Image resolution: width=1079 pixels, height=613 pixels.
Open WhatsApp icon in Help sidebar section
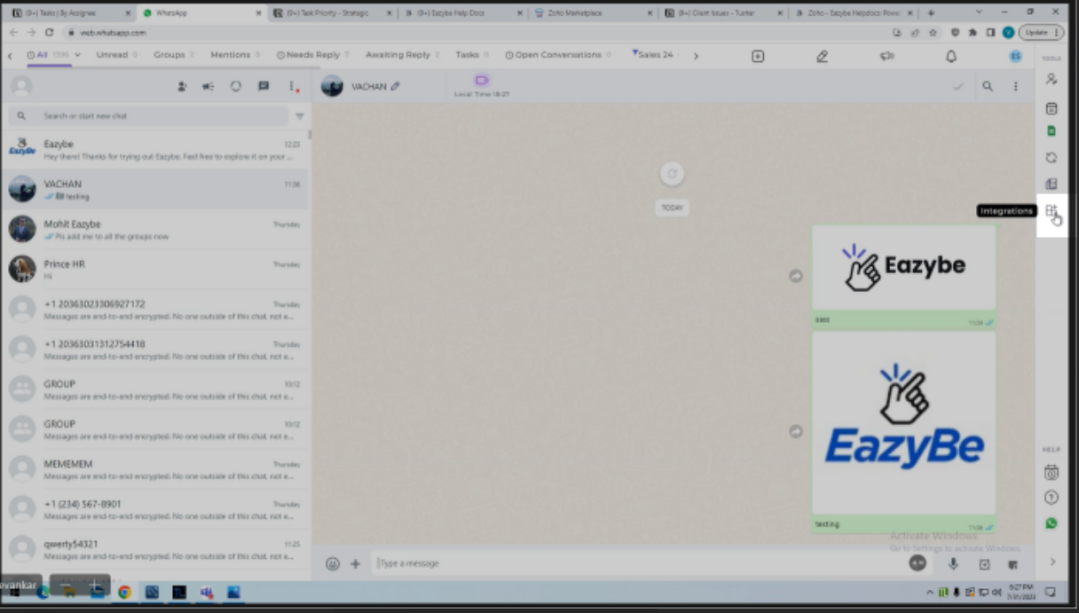point(1051,523)
